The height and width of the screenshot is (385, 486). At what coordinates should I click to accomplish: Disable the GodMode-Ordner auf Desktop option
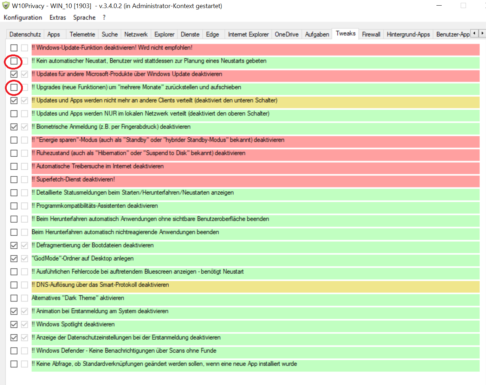tap(14, 259)
